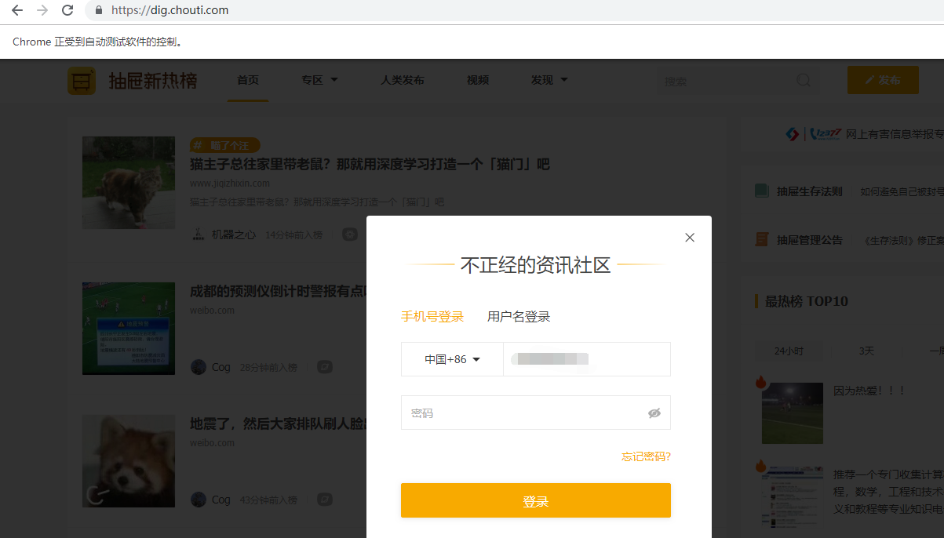Image resolution: width=944 pixels, height=538 pixels.
Task: Reload the page with refresh icon
Action: coord(67,10)
